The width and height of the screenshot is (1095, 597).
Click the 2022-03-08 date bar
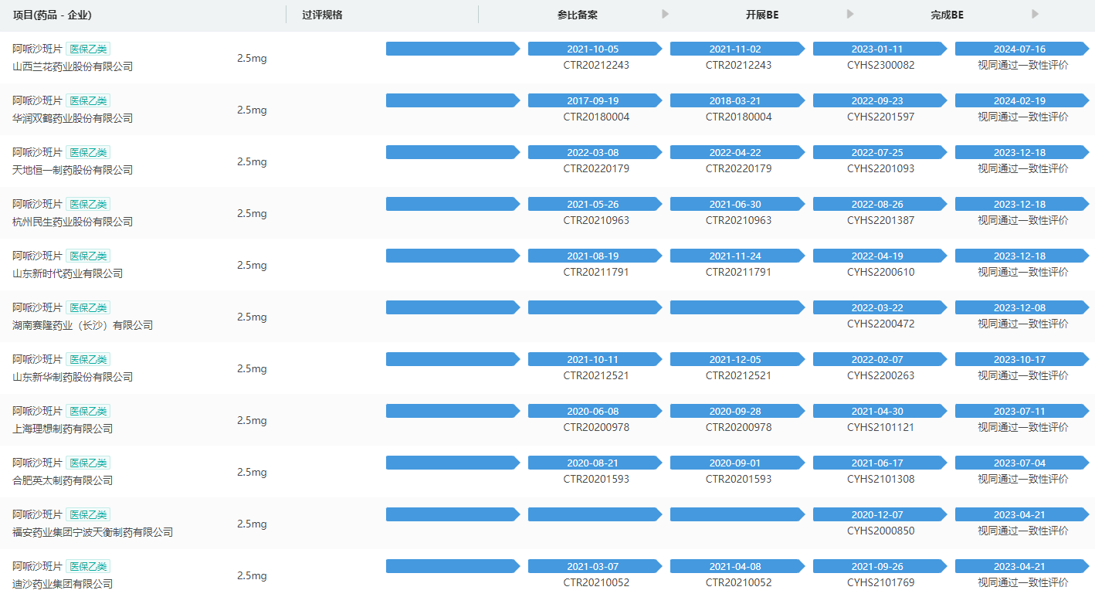595,152
